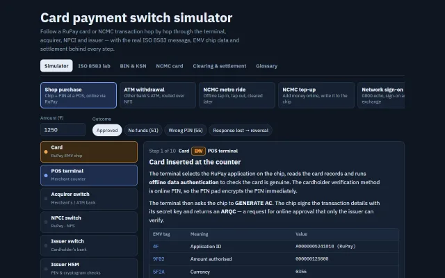Select the Acquirer switch node
This screenshot has width=445, height=278.
click(89, 199)
